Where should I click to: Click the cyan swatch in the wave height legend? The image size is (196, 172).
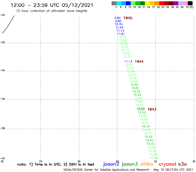tap(119, 3)
